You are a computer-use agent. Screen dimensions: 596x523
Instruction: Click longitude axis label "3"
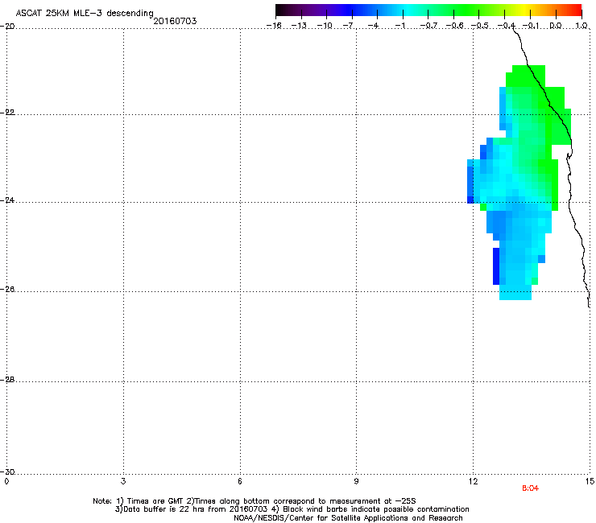(x=123, y=481)
